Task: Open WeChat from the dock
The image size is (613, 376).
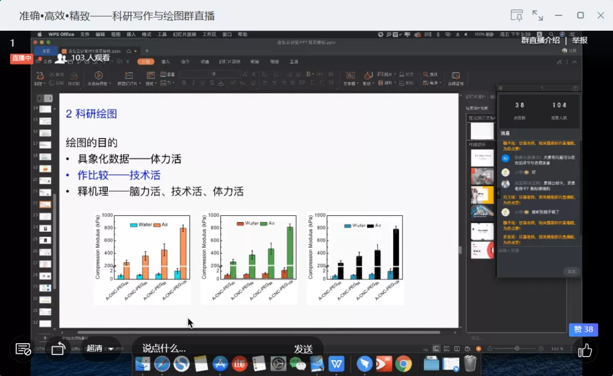Action: tap(297, 364)
